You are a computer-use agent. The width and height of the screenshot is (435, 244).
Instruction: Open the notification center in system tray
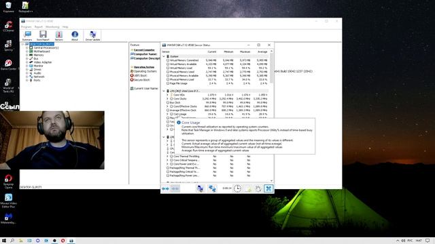(x=428, y=241)
